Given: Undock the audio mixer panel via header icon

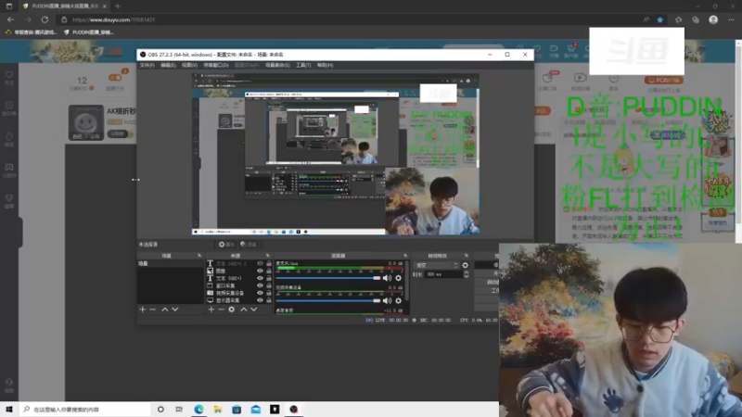Looking at the screenshot, I should point(405,256).
